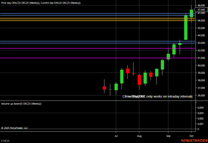
Task: Click the 47.440 current price marker
Action: point(201,10)
